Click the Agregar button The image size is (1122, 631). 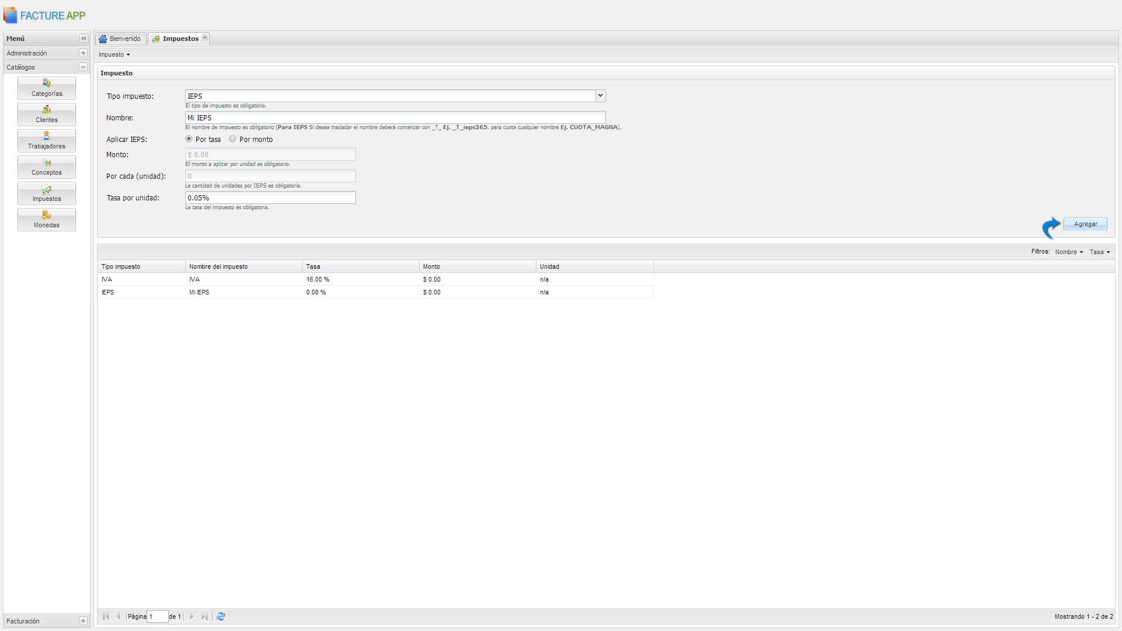(1085, 224)
